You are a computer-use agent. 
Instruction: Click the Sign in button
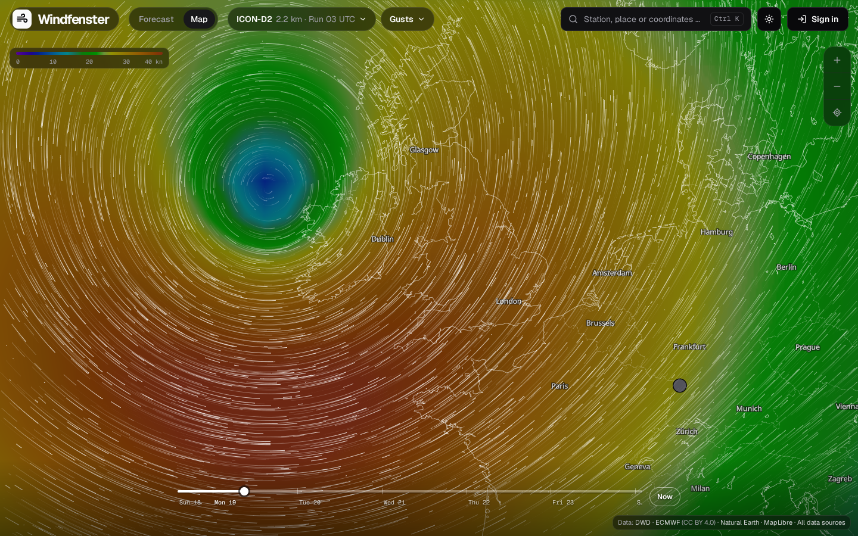point(817,19)
